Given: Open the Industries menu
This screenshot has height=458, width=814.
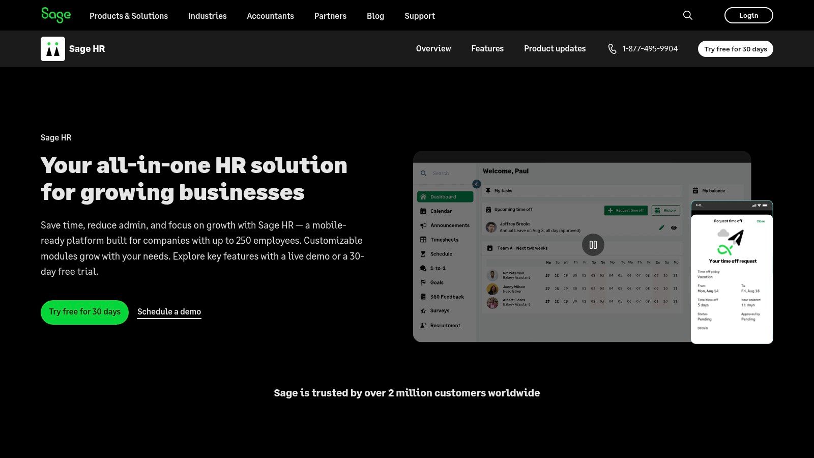Looking at the screenshot, I should point(208,16).
